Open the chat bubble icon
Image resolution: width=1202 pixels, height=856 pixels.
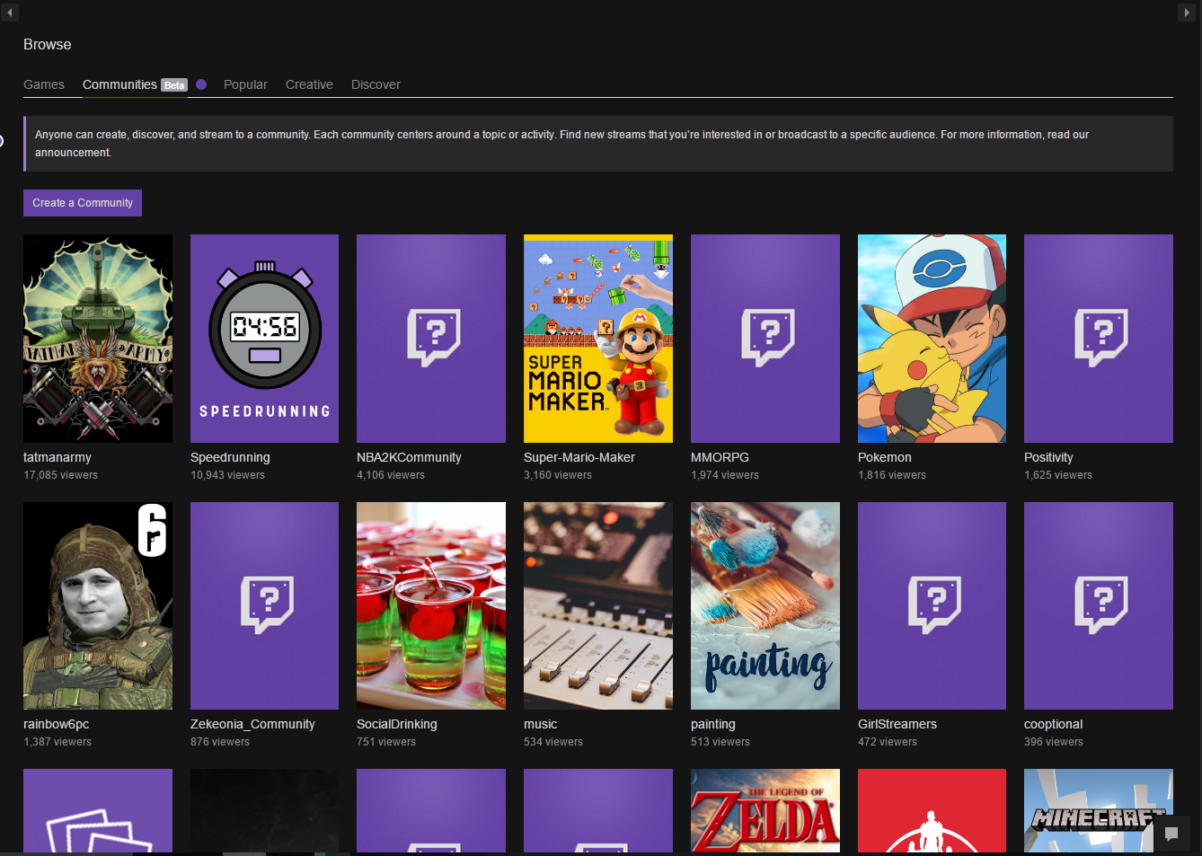[1171, 834]
